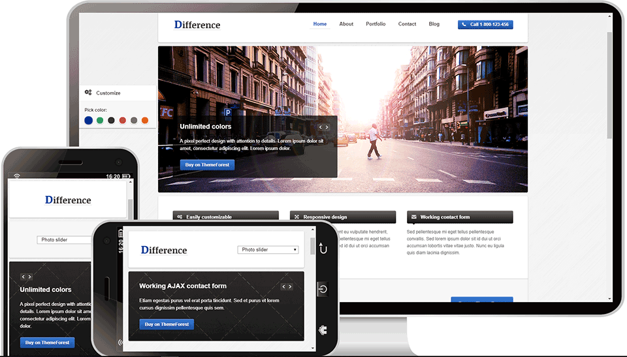Click the envelope icon beside Working contact form
627x357 pixels.
[x=414, y=217]
